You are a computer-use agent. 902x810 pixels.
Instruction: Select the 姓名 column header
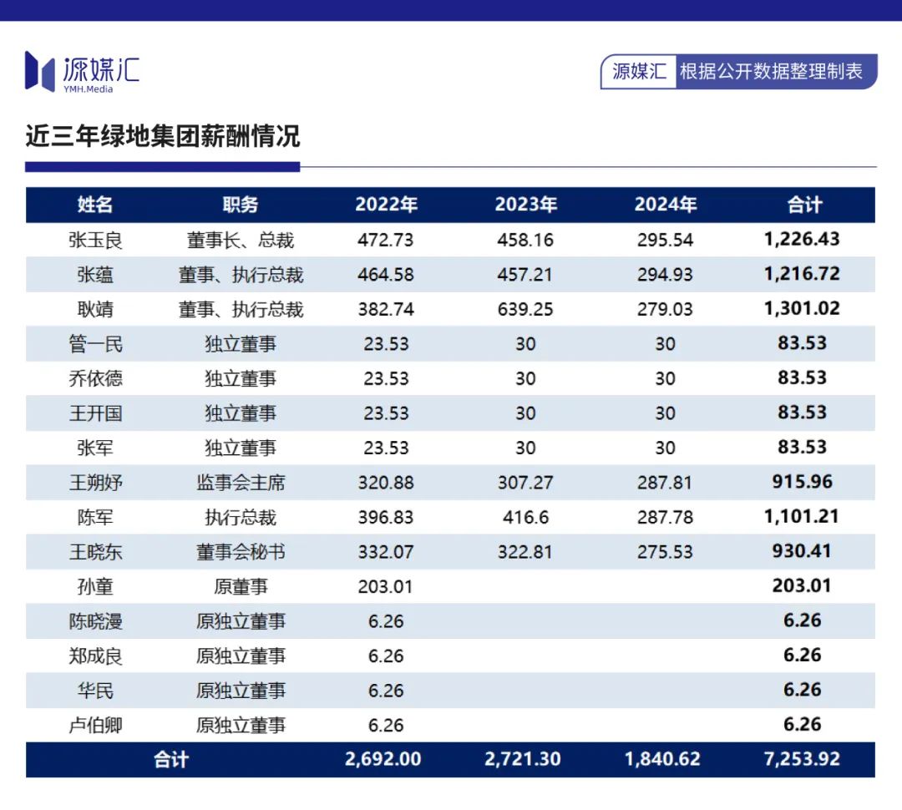pyautogui.click(x=95, y=205)
